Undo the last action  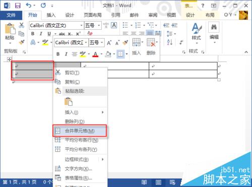29,6
